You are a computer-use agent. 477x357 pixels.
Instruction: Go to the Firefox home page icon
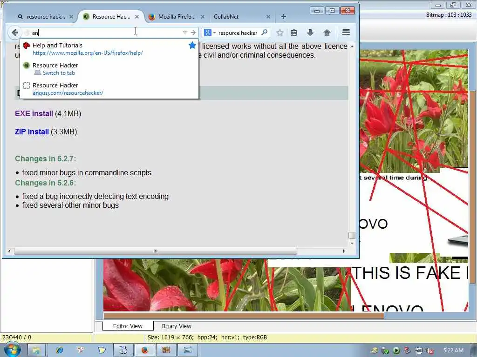(x=327, y=33)
